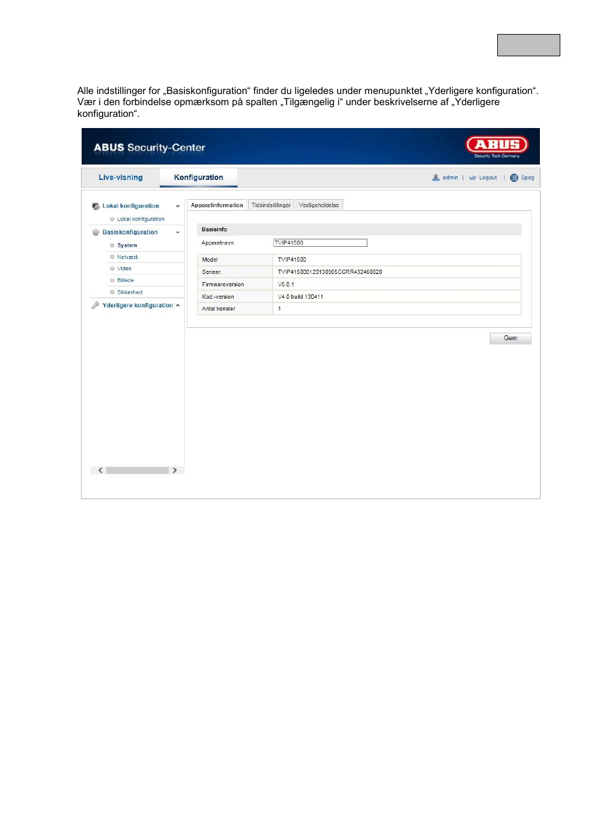This screenshot has height=835, width=590.
Task: Click the admin user icon
Action: click(436, 178)
